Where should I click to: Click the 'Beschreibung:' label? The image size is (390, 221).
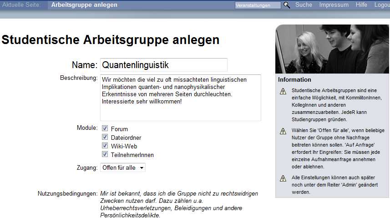coord(79,78)
